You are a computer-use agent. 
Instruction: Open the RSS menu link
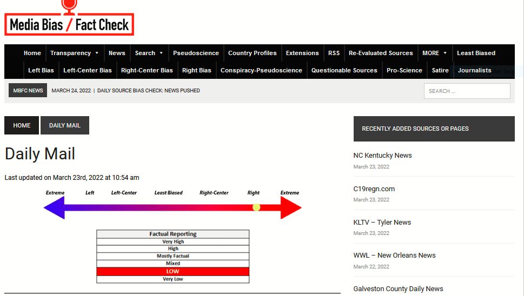[x=334, y=53]
